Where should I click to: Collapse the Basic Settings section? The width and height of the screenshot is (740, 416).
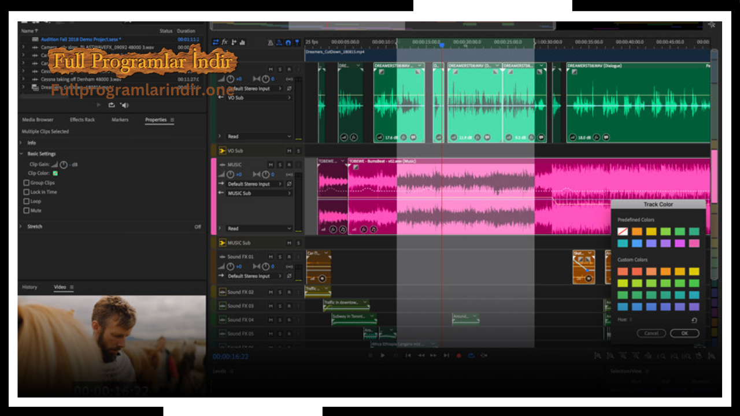tap(22, 154)
